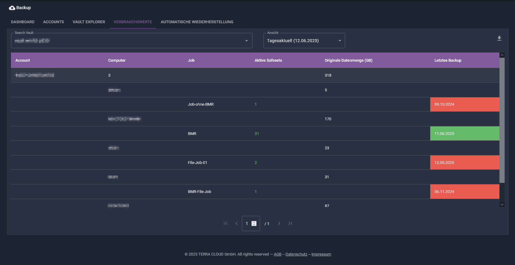Go to previous page chevron

point(236,223)
